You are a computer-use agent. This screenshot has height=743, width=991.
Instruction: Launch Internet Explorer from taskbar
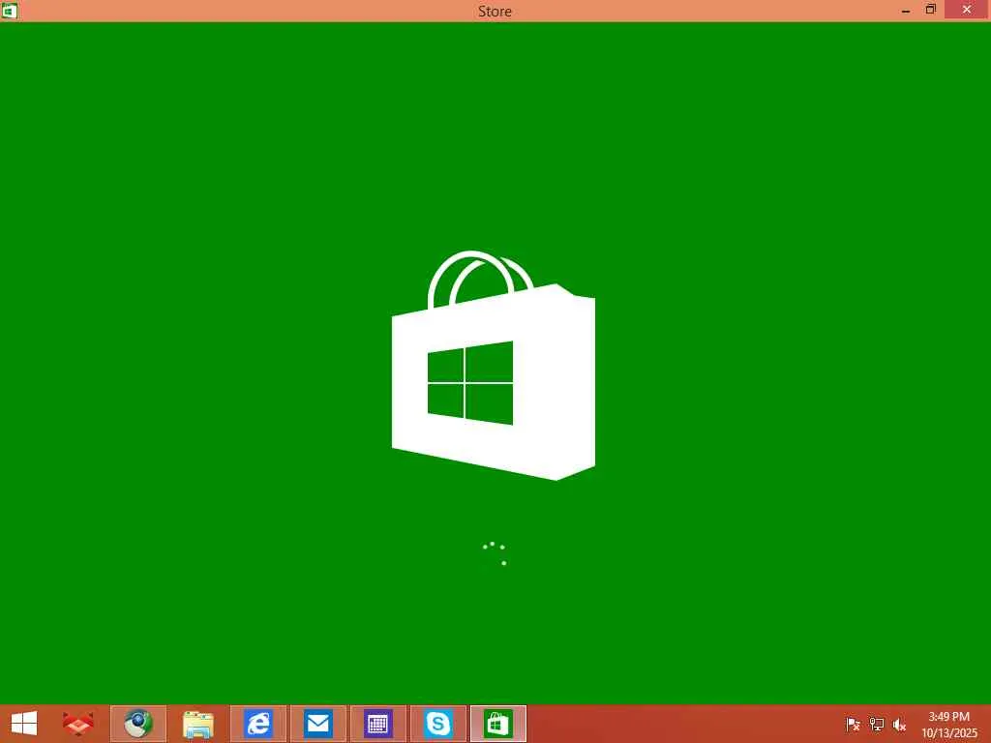tap(258, 724)
